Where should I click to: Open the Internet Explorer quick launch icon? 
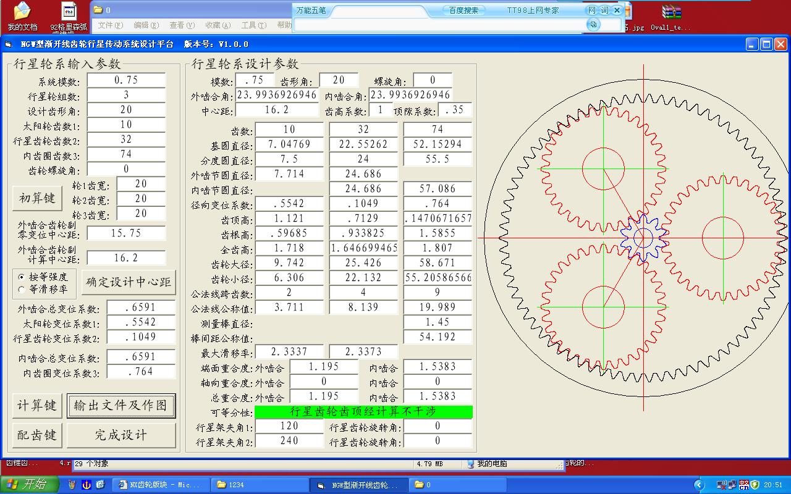pyautogui.click(x=100, y=485)
